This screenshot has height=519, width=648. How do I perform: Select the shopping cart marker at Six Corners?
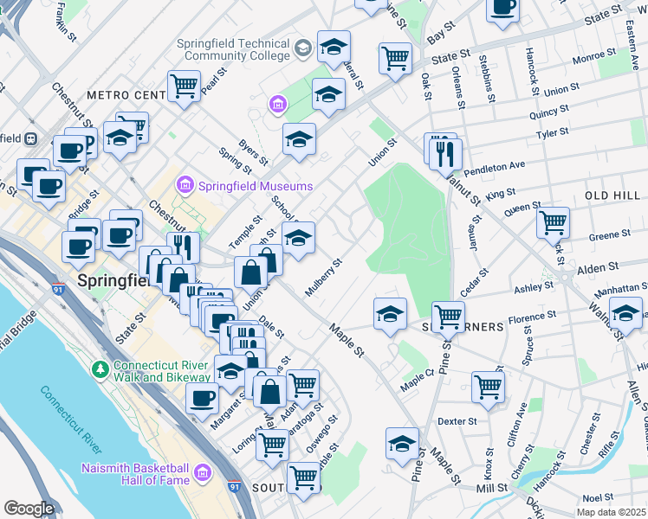click(x=448, y=316)
